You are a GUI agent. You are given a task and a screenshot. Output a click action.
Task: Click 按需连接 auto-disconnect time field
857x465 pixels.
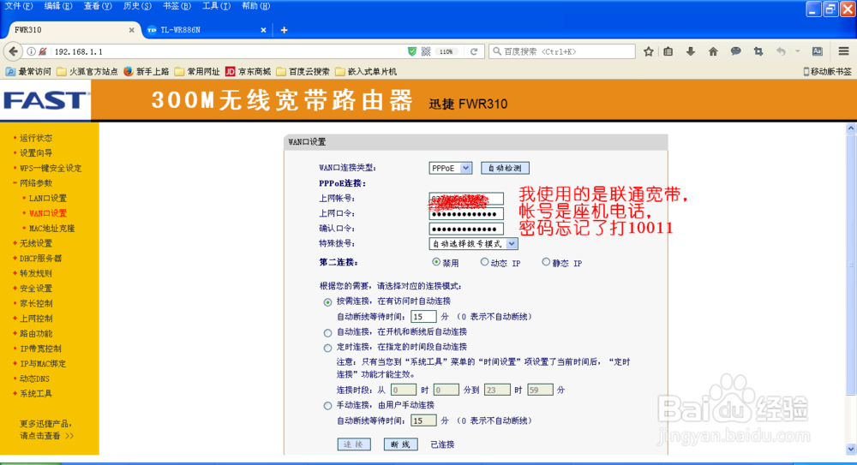(423, 316)
